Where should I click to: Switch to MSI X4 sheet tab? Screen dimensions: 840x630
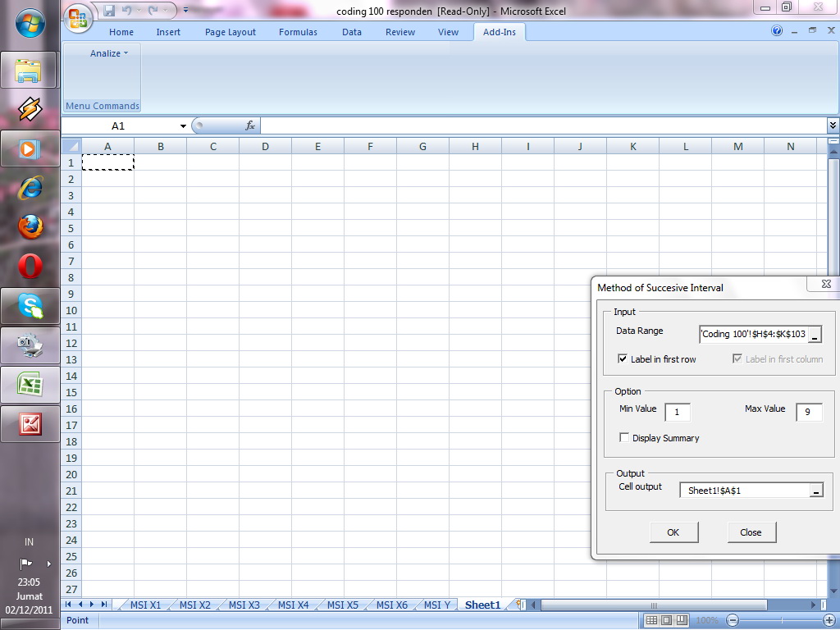coord(293,605)
